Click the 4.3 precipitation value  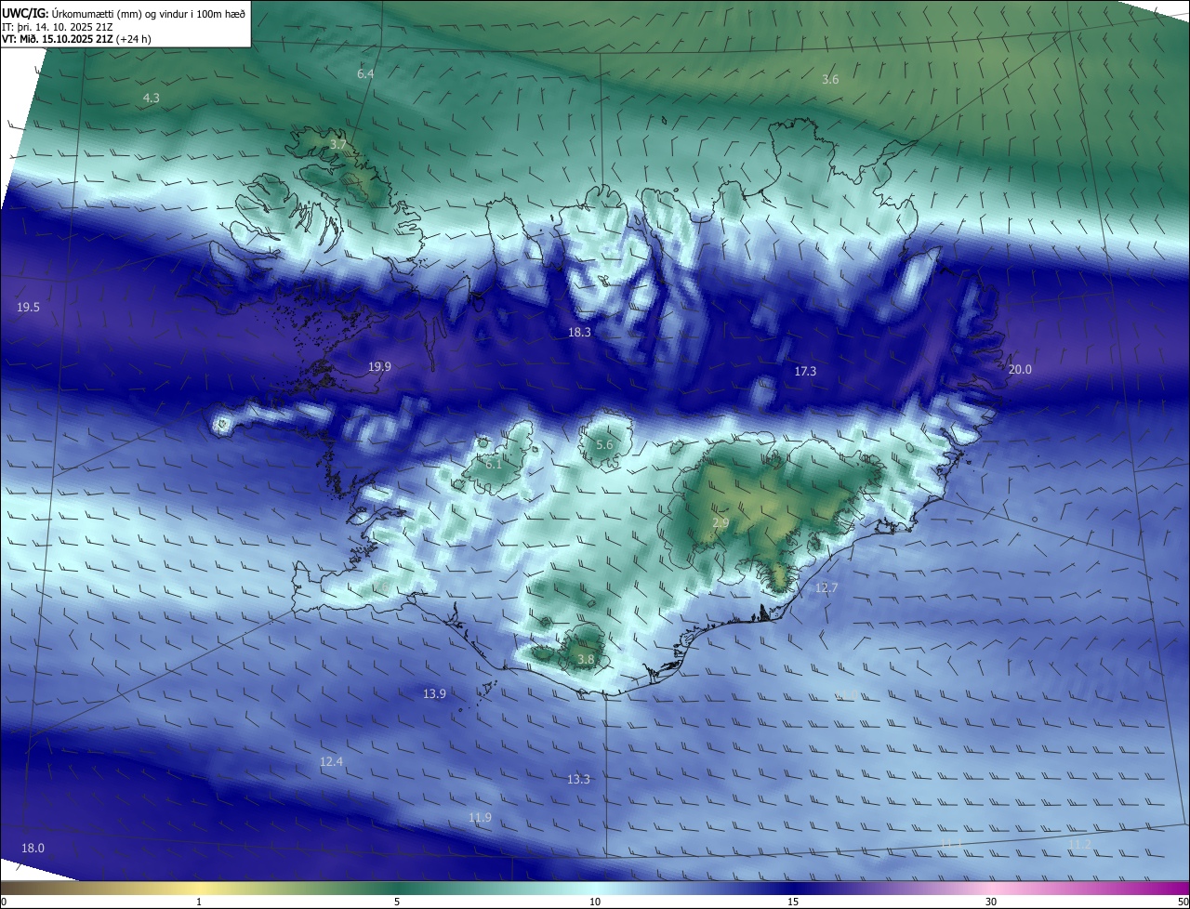151,98
